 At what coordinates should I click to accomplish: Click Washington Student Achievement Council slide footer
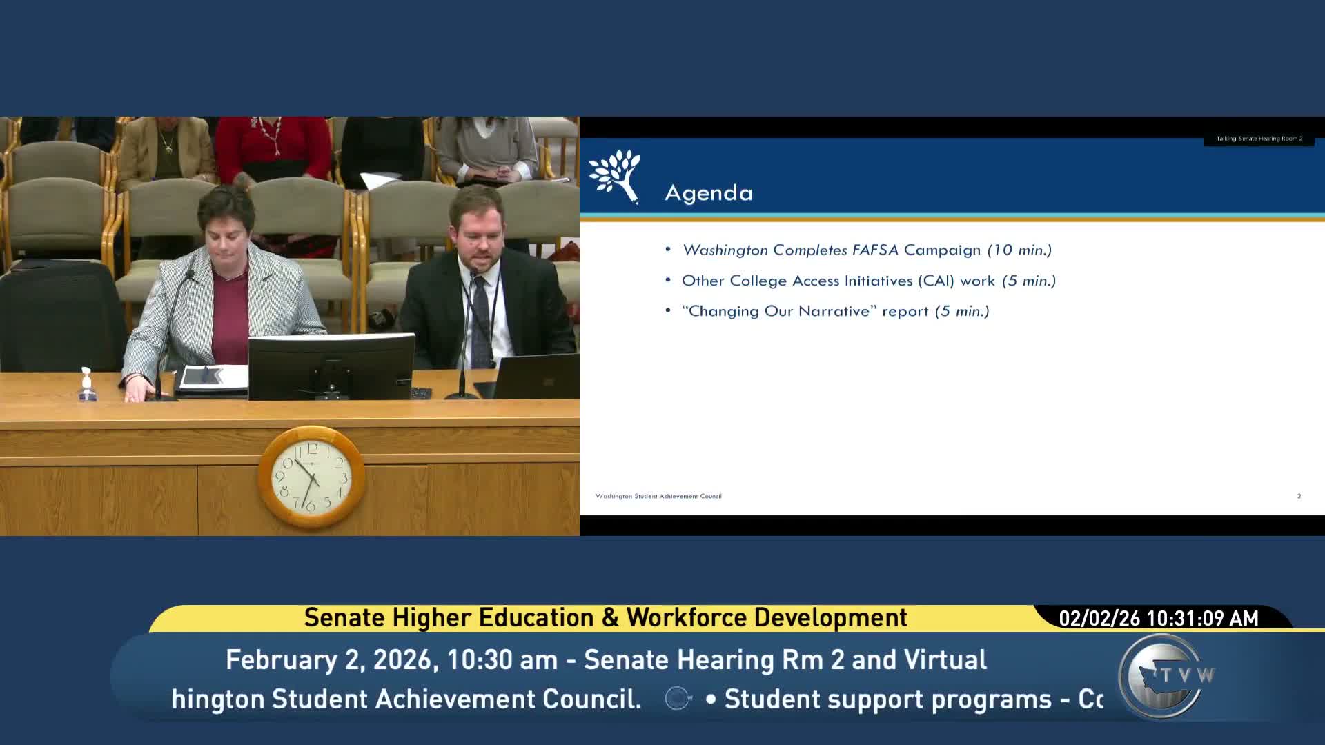(658, 496)
